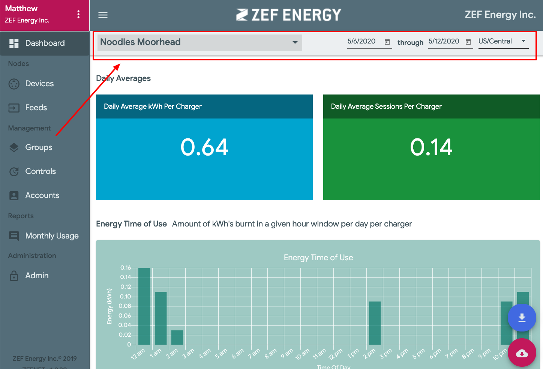Image resolution: width=543 pixels, height=369 pixels.
Task: Click the 1 am bar in chart
Action: pos(161,318)
